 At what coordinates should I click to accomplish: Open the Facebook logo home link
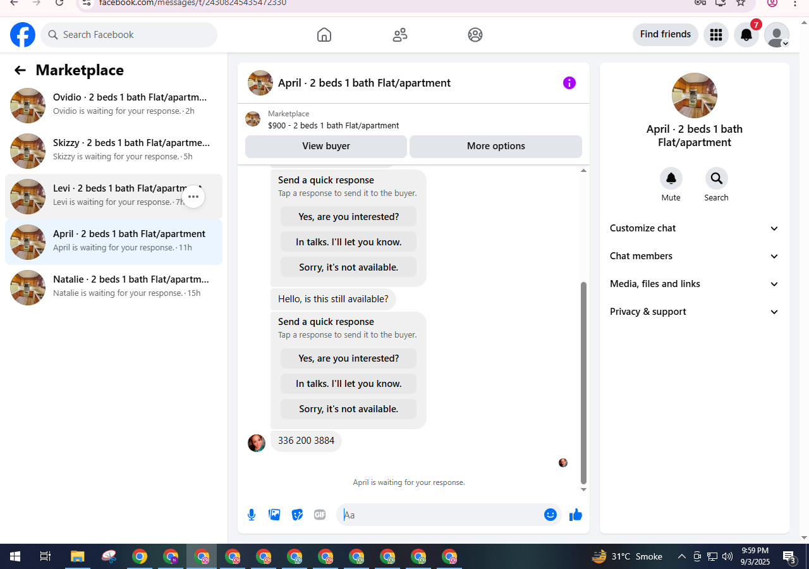[x=23, y=35]
